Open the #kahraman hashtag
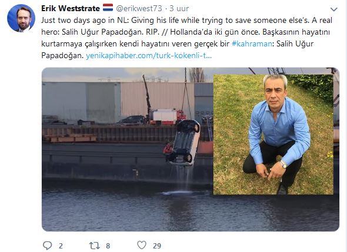The image size is (347, 252). coord(252,43)
